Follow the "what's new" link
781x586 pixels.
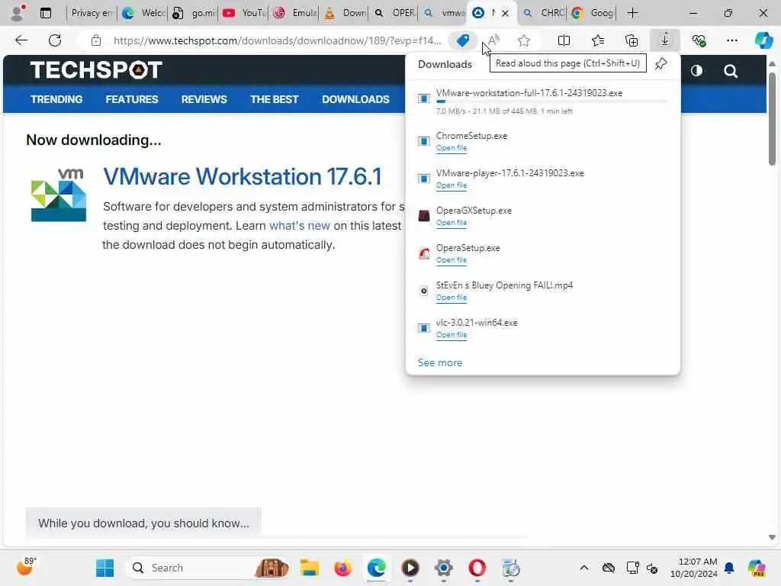[299, 226]
